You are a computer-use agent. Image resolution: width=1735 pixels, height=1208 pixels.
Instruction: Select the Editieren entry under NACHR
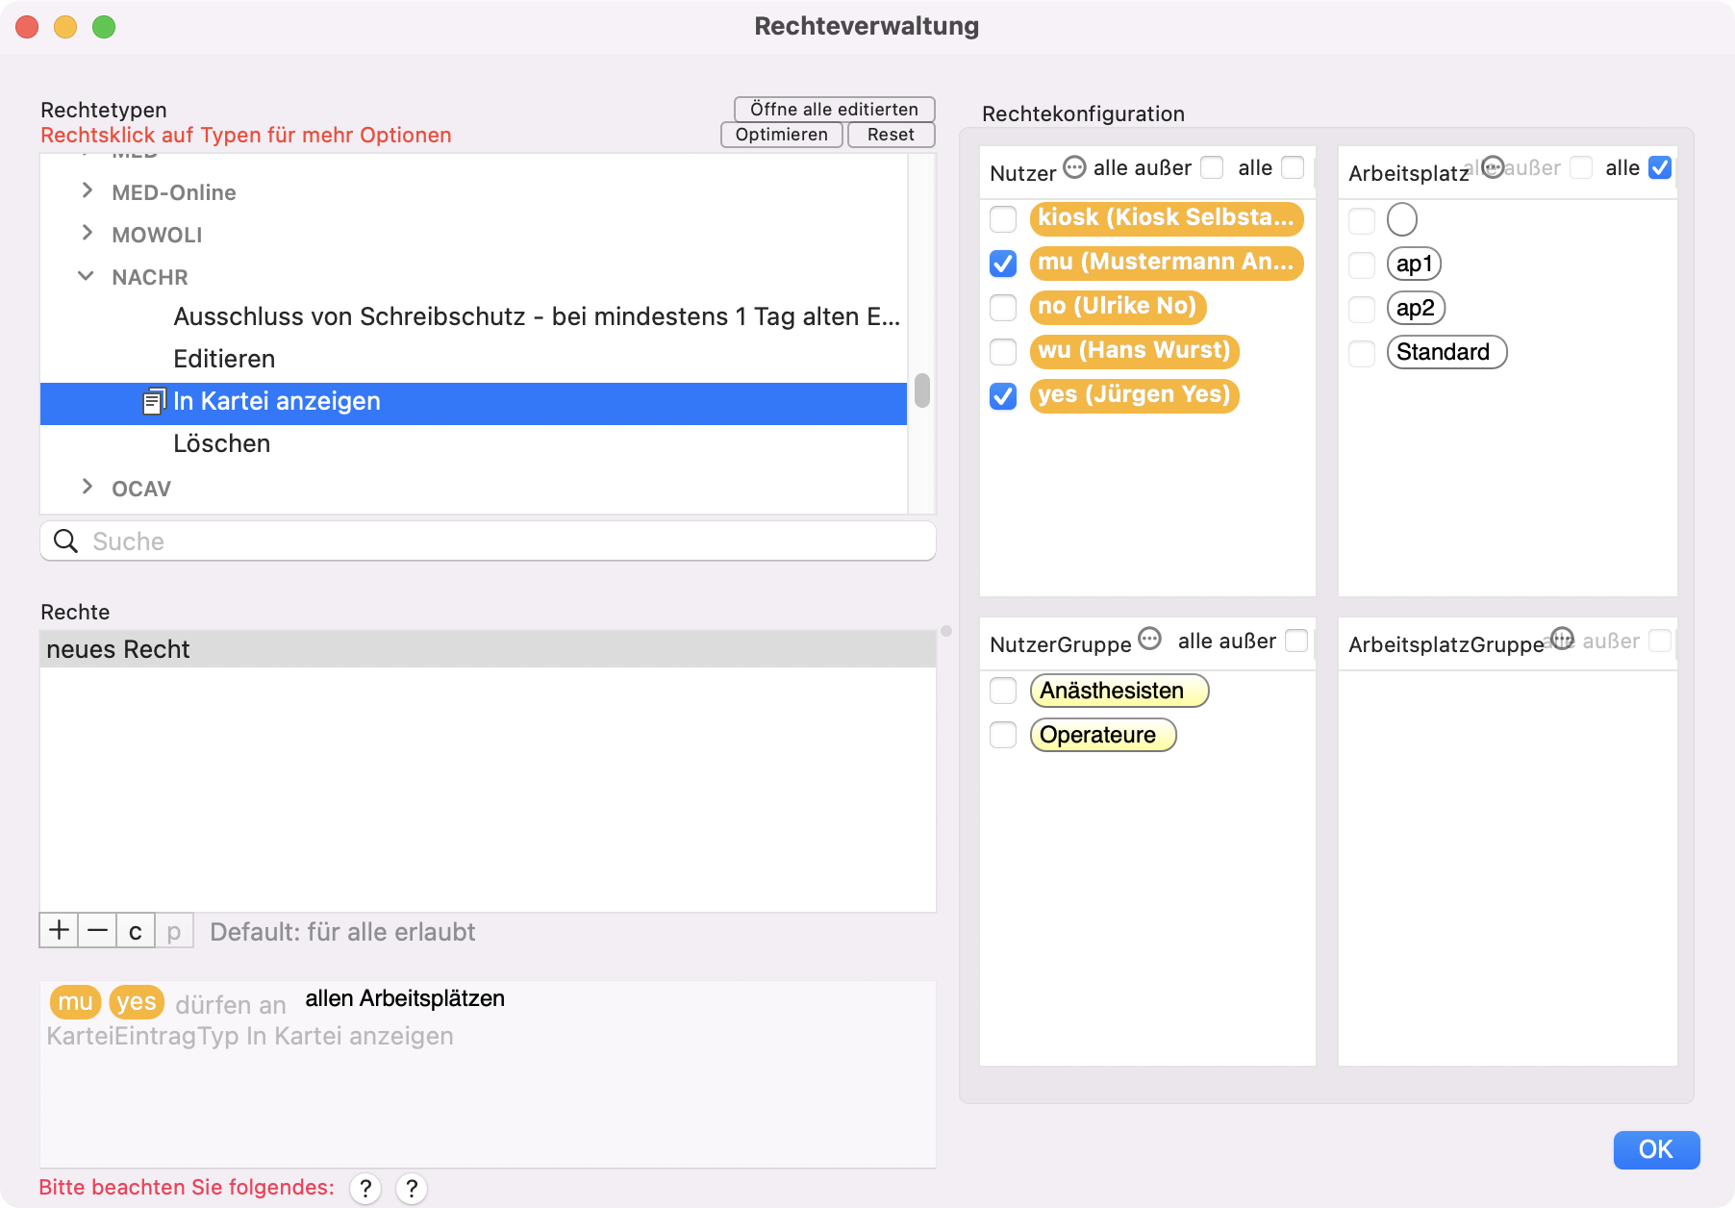click(x=473, y=359)
